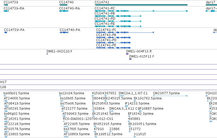Open EST bs75e06.5prime
The height and width of the screenshot is (138, 217).
point(73,103)
